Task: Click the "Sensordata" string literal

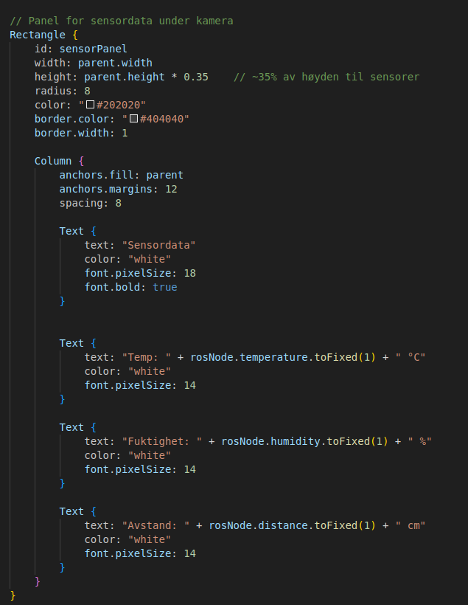Action: coord(161,245)
